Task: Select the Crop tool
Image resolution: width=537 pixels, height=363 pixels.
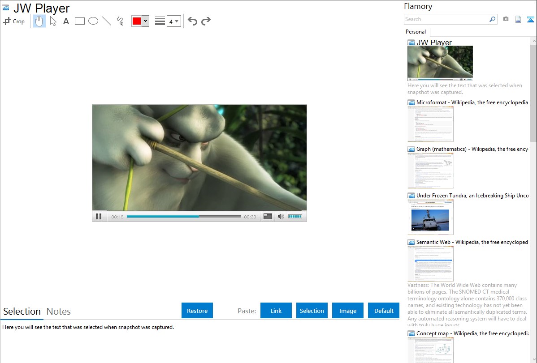Action: [x=14, y=21]
